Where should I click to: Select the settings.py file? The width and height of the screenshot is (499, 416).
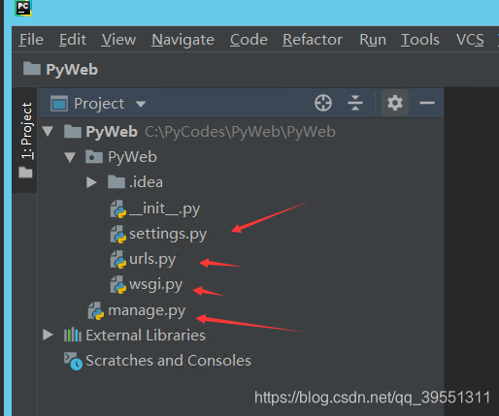[x=168, y=235]
